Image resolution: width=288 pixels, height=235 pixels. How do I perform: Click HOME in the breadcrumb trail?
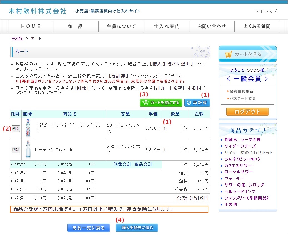[x=17, y=39]
